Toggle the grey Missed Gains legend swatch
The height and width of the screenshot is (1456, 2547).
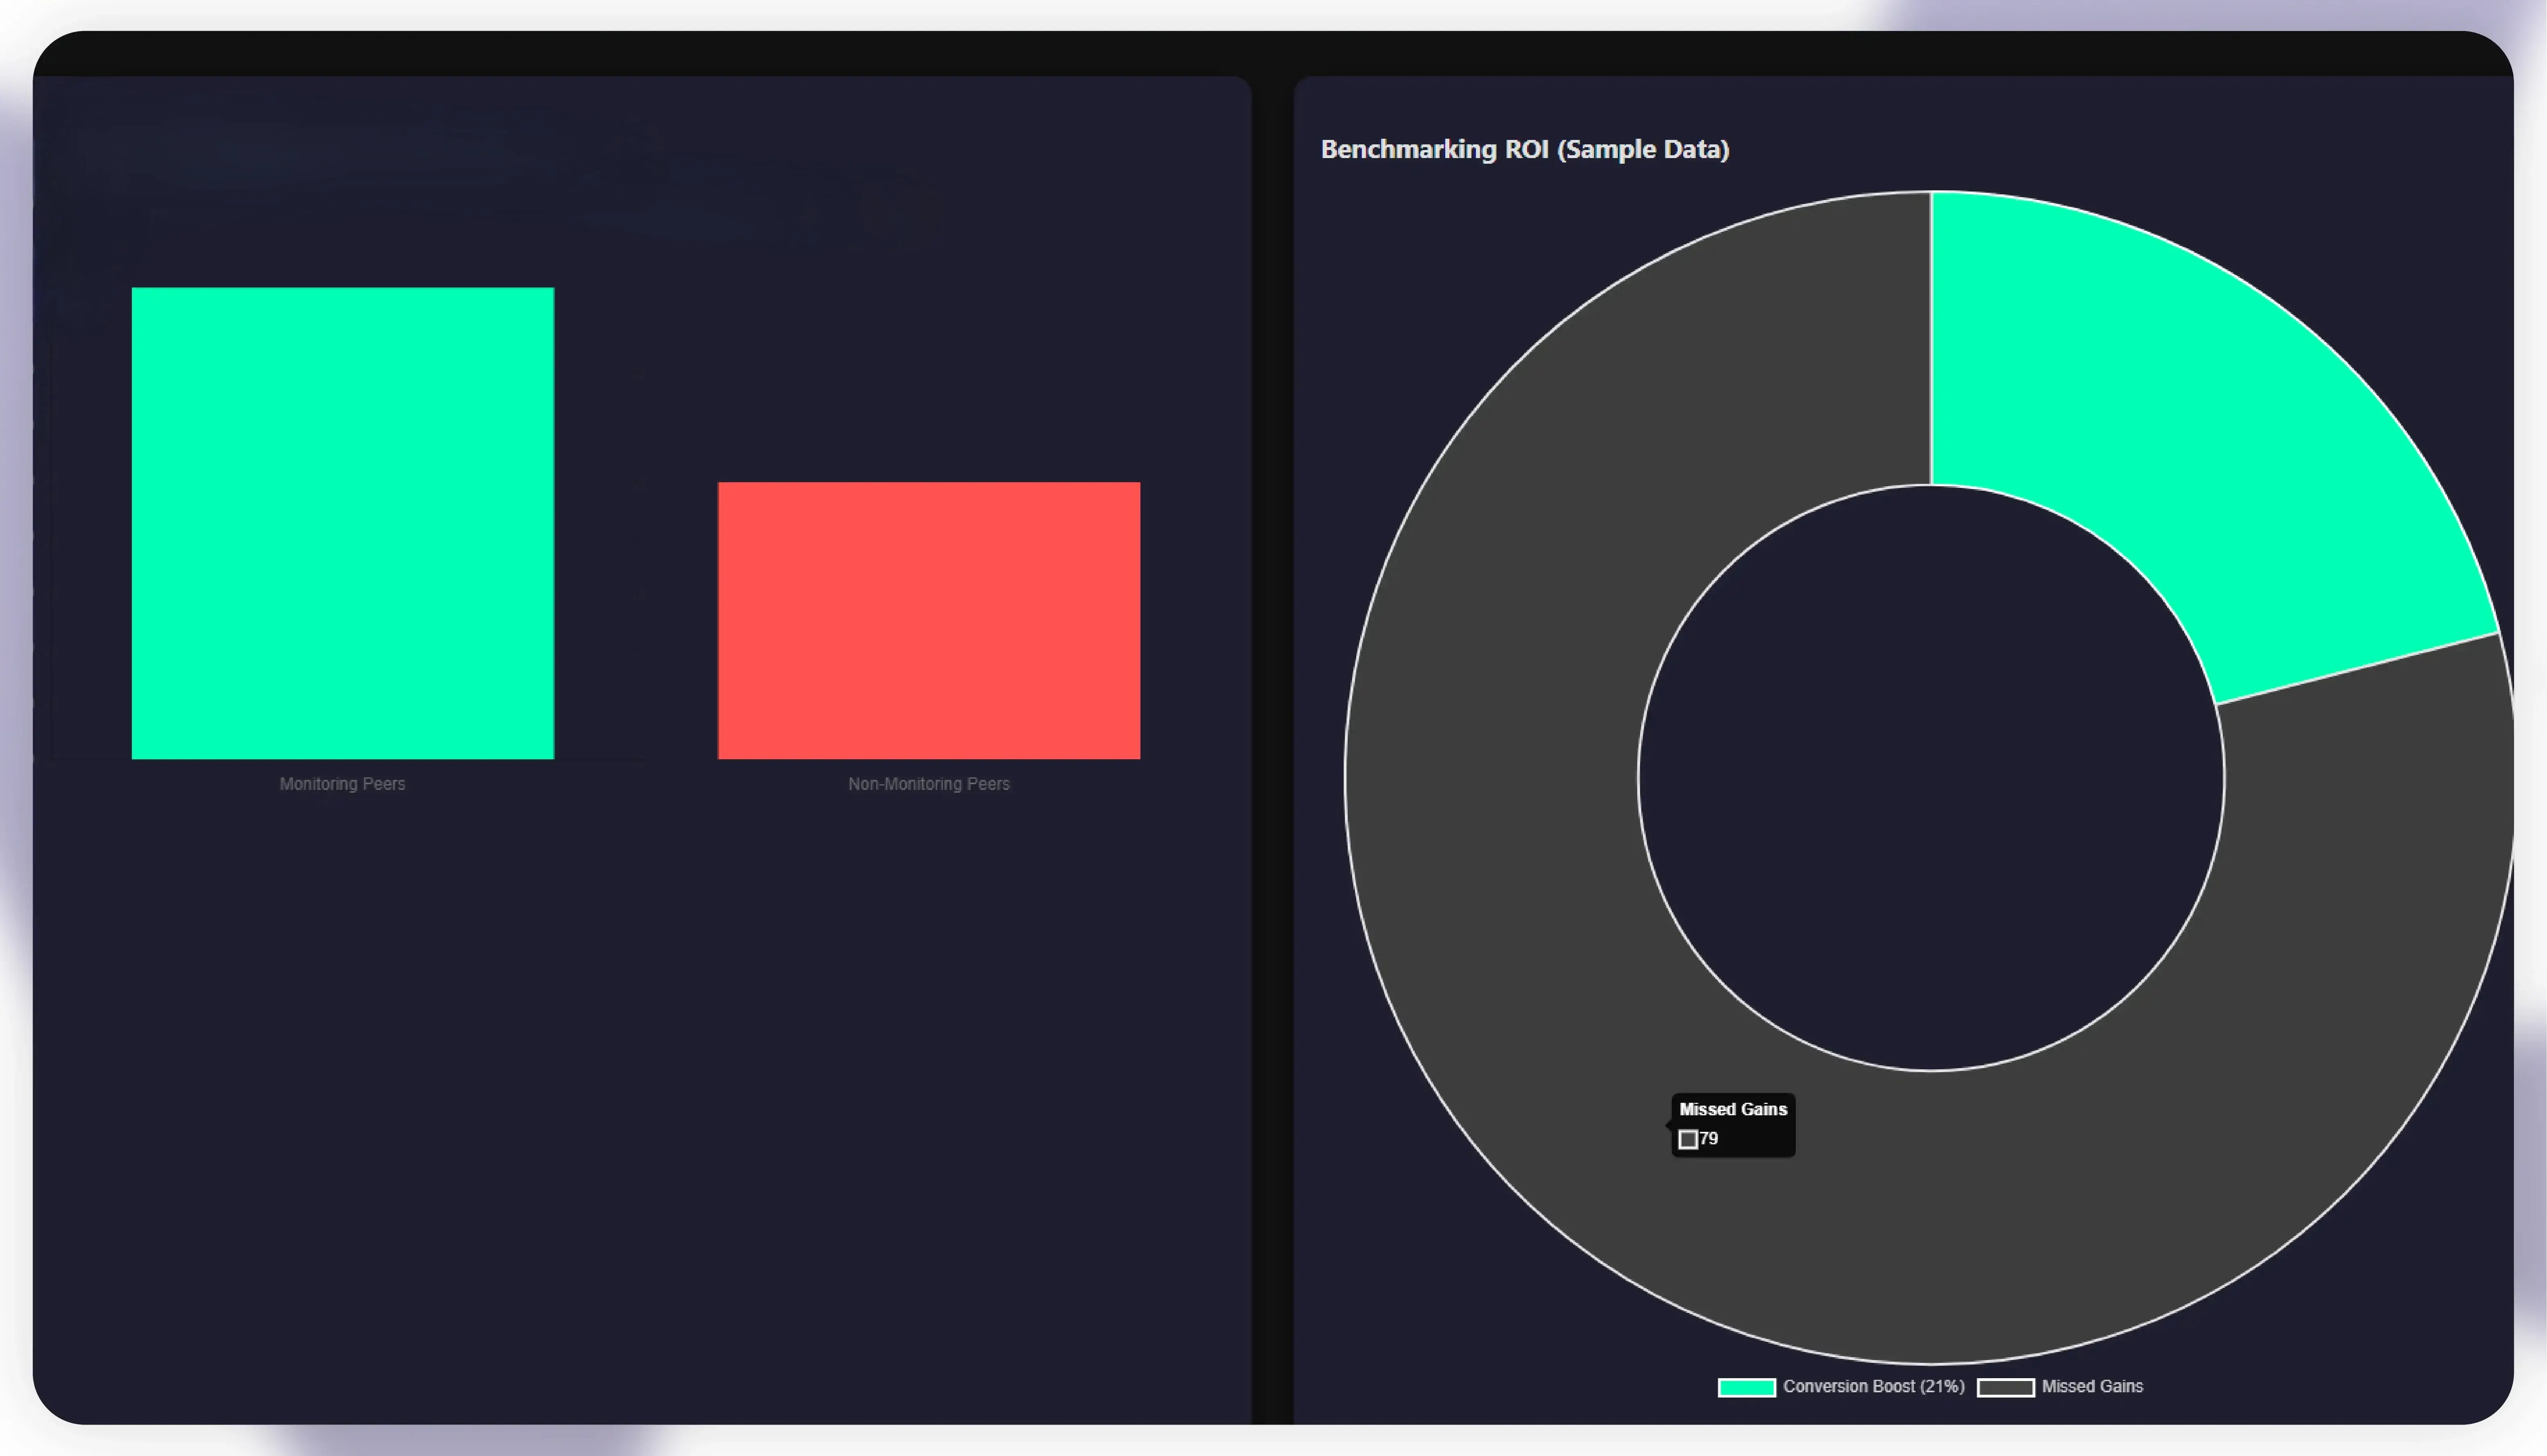click(2005, 1387)
